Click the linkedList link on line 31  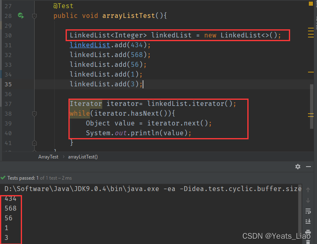(90, 45)
